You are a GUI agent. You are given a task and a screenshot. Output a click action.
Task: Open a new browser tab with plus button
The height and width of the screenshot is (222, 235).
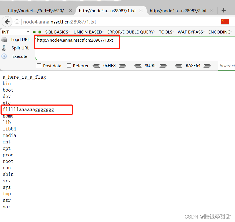tap(224, 11)
